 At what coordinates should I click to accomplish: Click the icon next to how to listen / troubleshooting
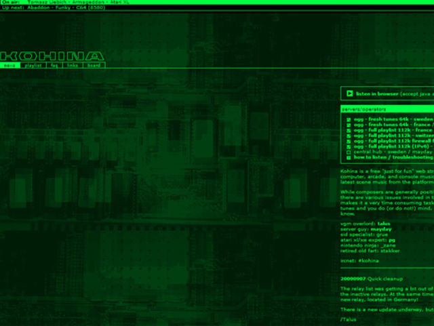coord(349,157)
